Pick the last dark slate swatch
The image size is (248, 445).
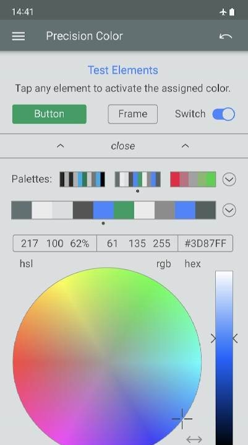206,210
